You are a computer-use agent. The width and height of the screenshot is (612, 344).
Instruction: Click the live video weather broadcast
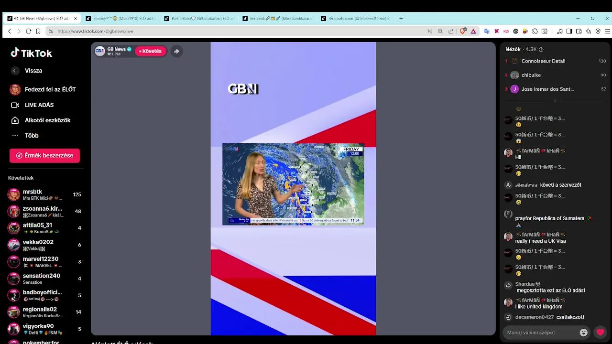pyautogui.click(x=293, y=184)
